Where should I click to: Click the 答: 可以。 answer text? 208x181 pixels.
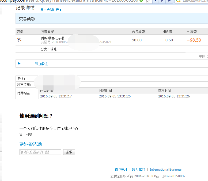(x=27, y=135)
